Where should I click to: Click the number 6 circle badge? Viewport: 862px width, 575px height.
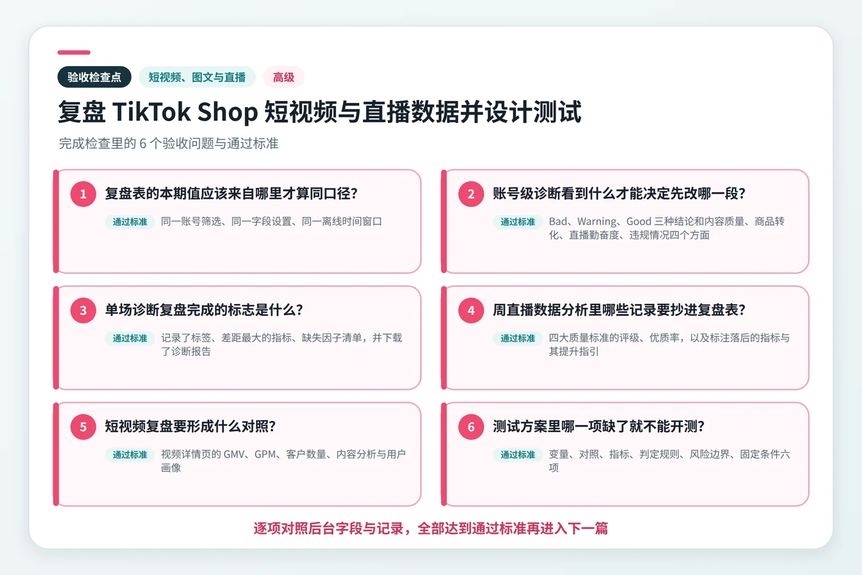pos(471,427)
